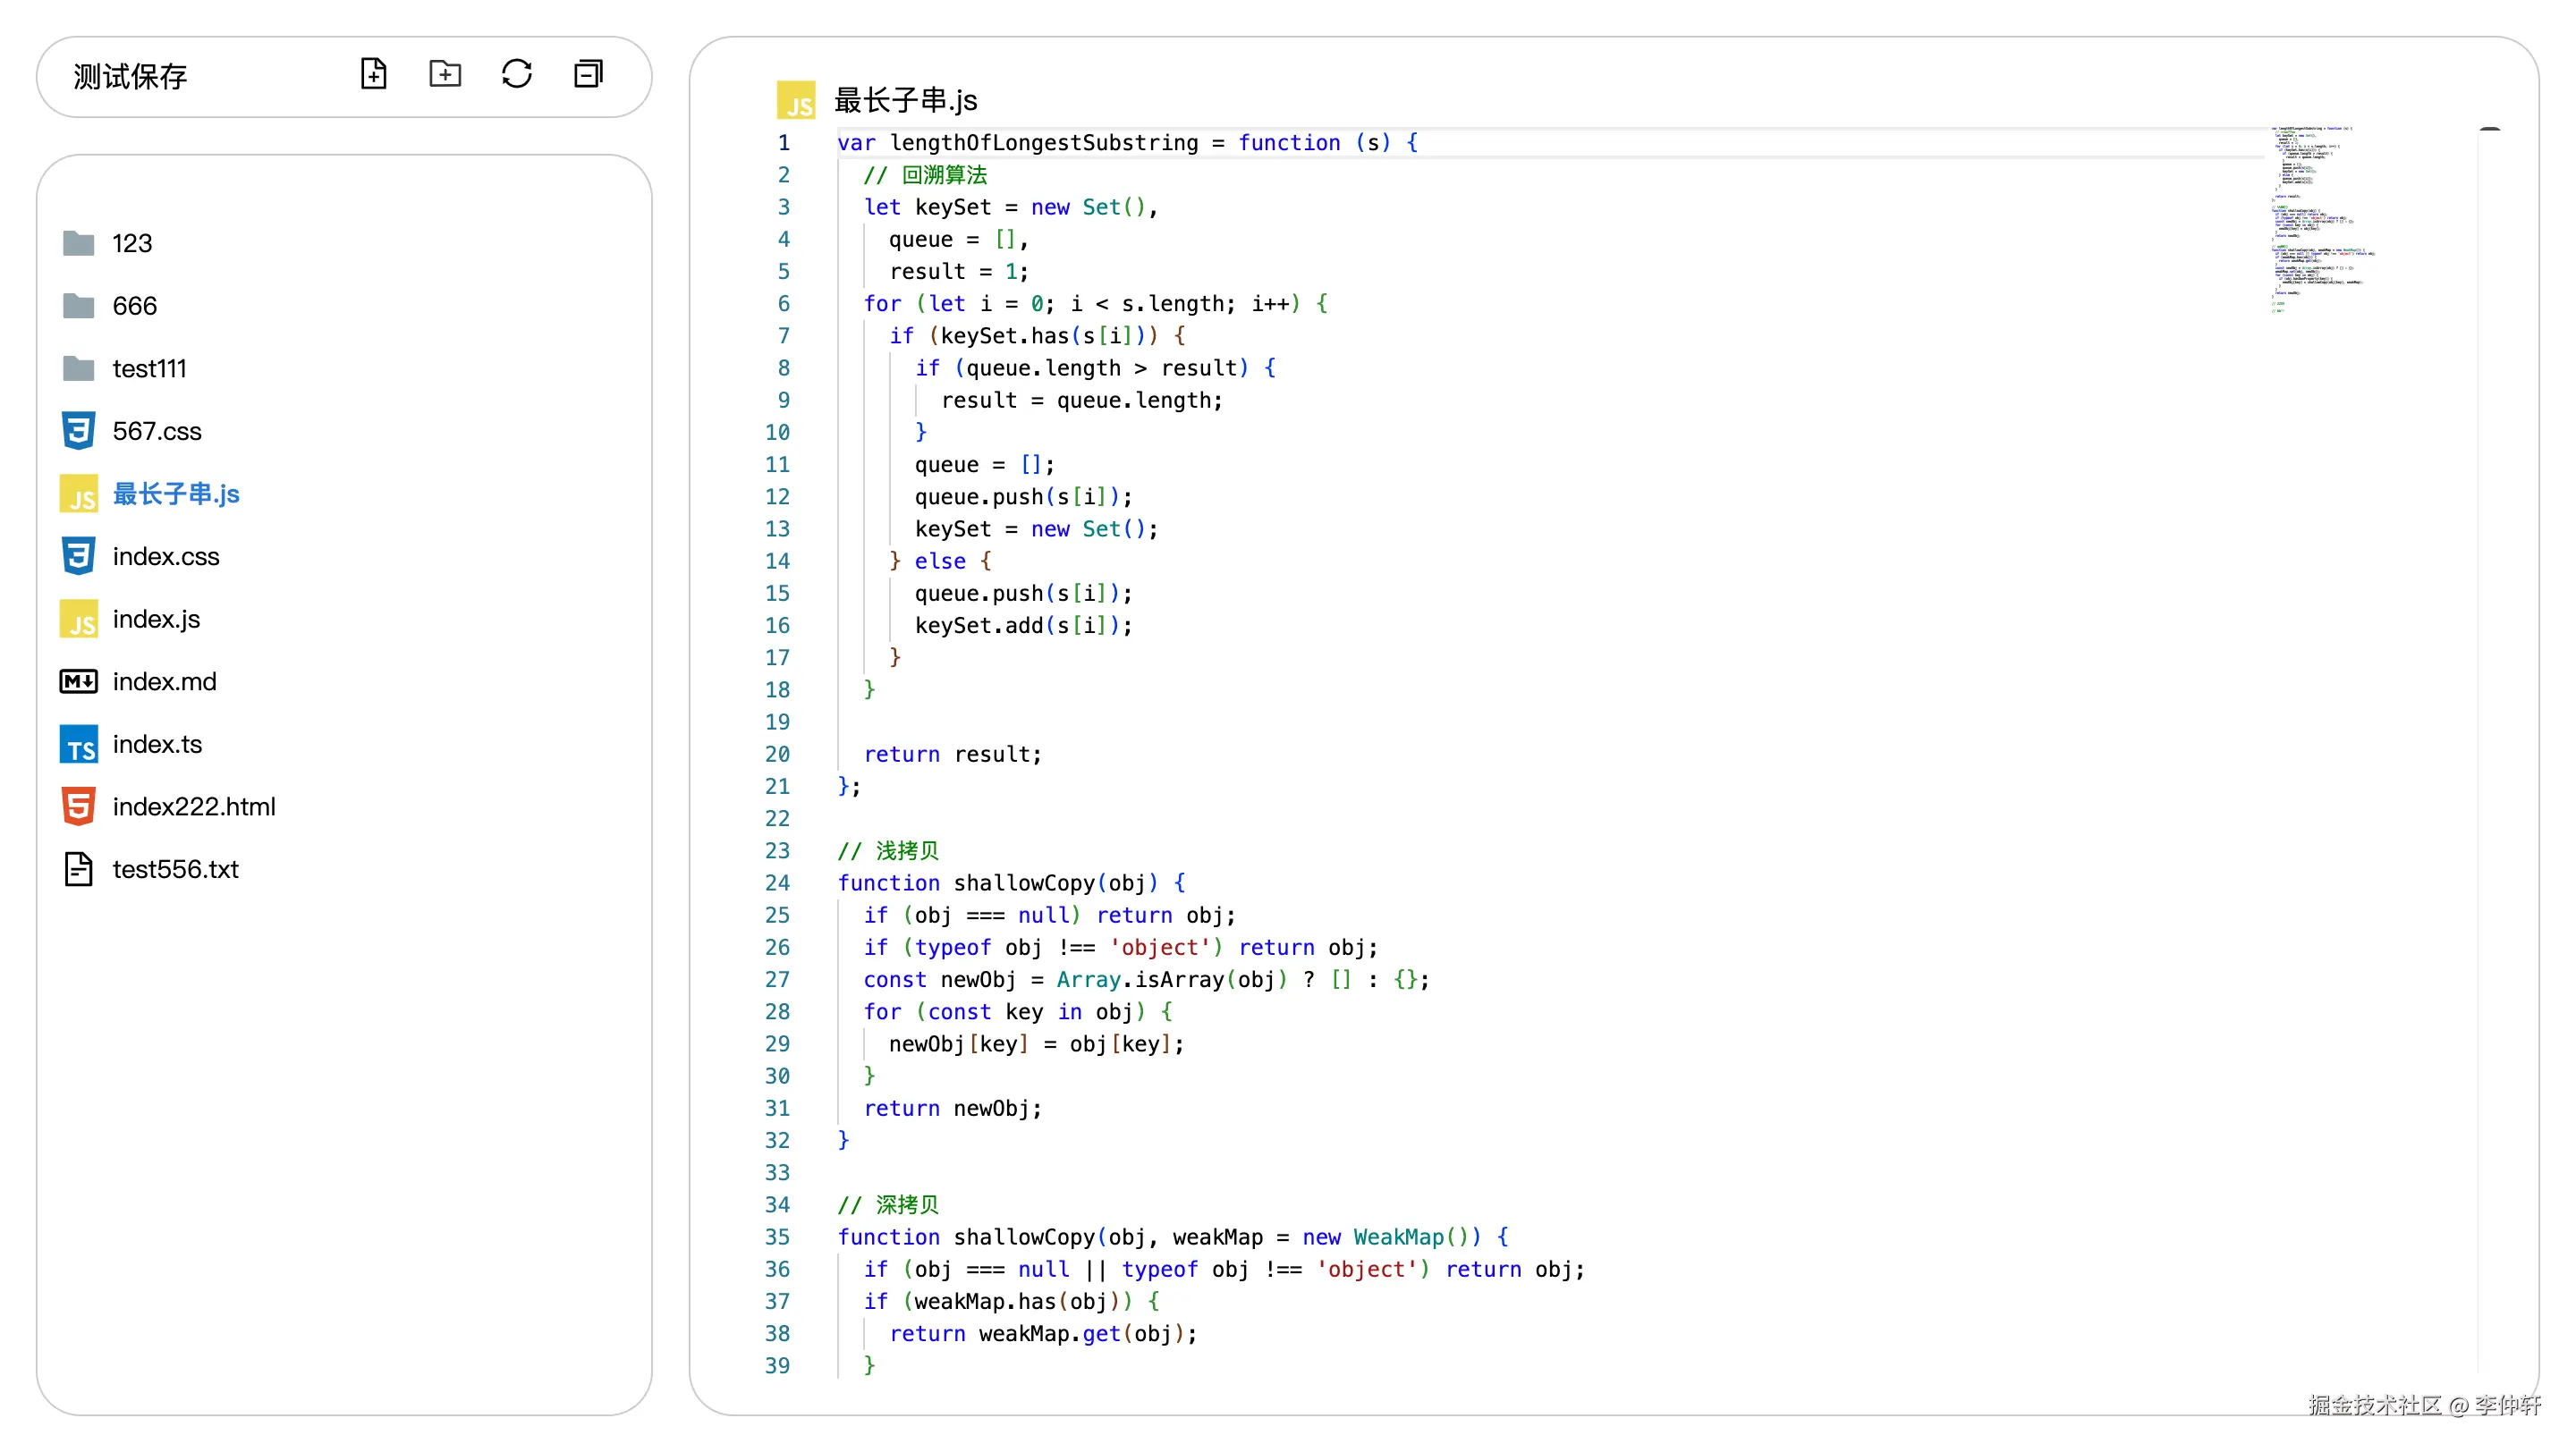Open index.js from the file list

coord(156,620)
